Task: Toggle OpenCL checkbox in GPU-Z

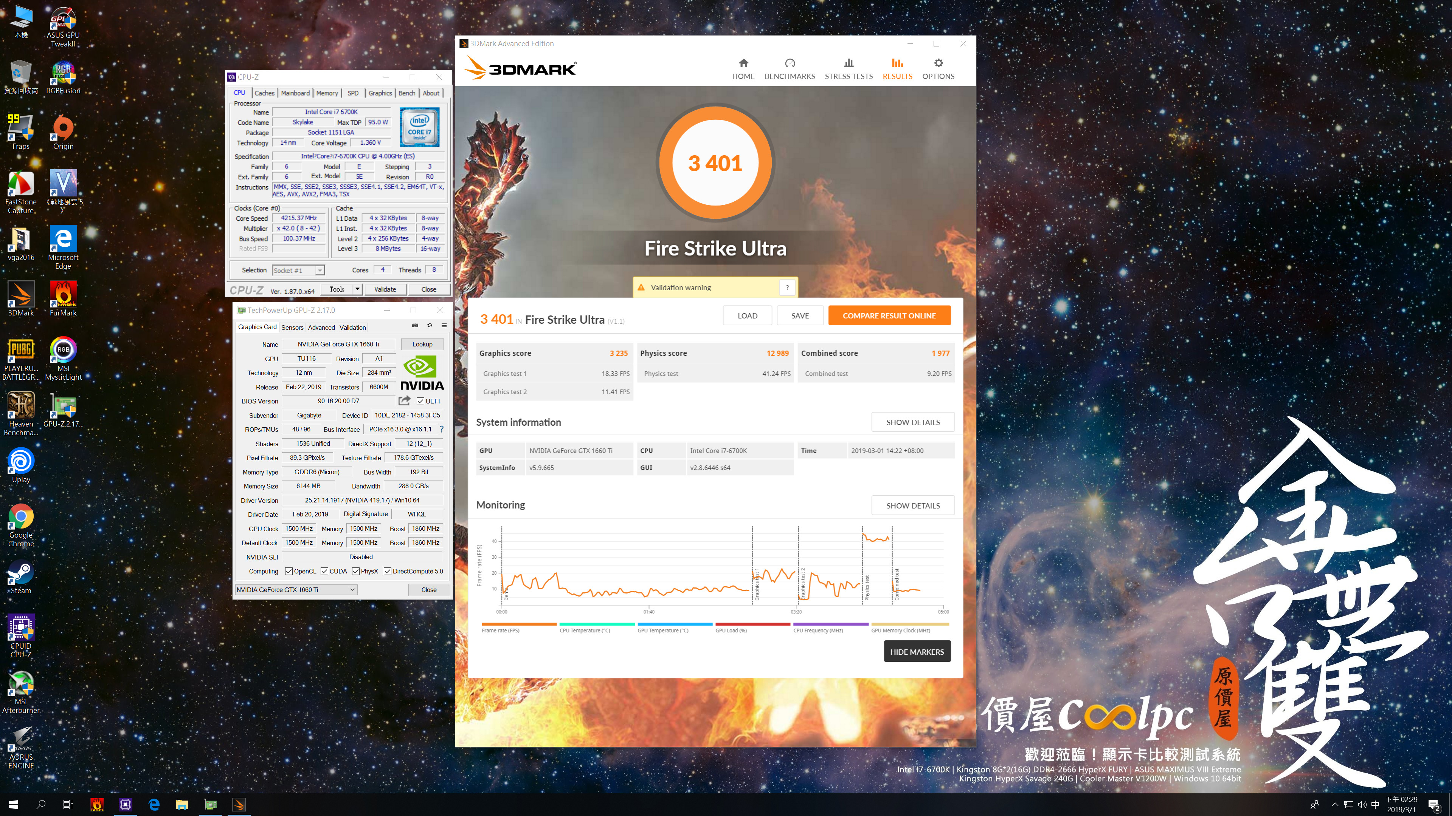Action: click(289, 571)
